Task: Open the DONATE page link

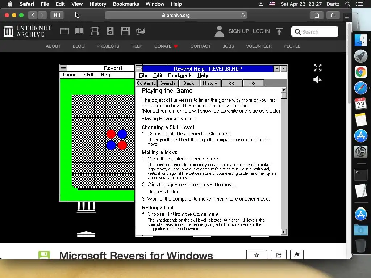Action: click(166, 46)
